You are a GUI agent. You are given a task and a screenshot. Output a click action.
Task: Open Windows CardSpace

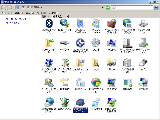tap(80, 23)
